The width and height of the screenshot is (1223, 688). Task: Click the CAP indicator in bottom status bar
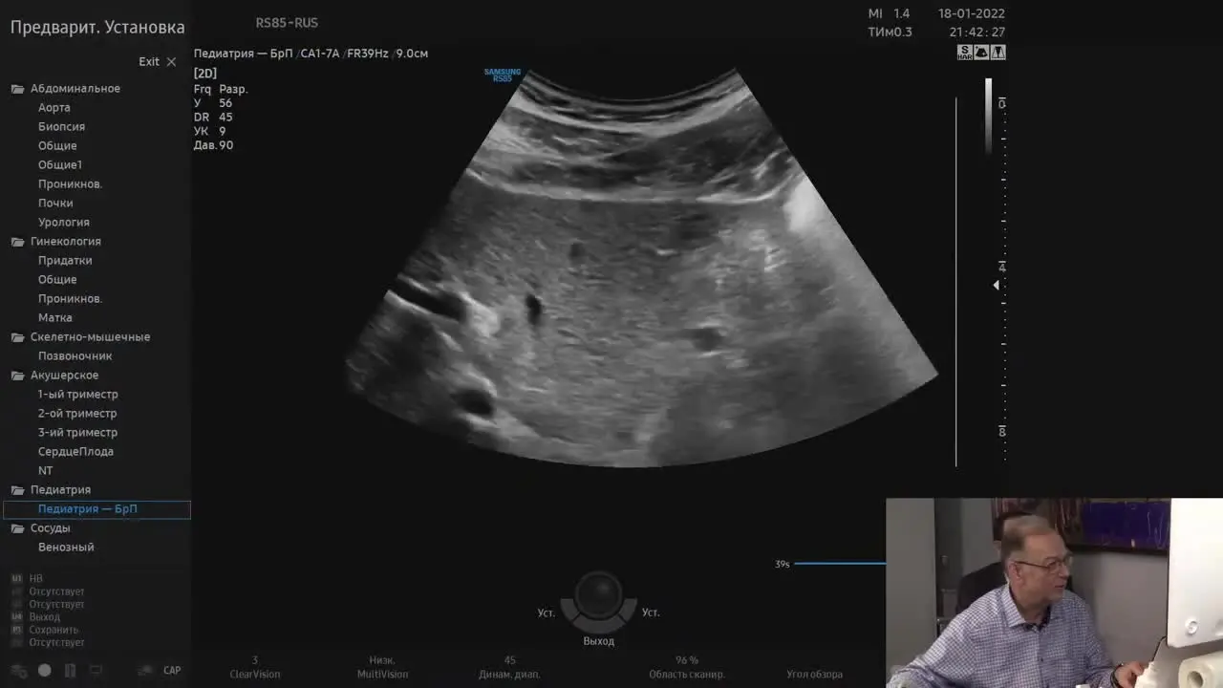tap(172, 671)
